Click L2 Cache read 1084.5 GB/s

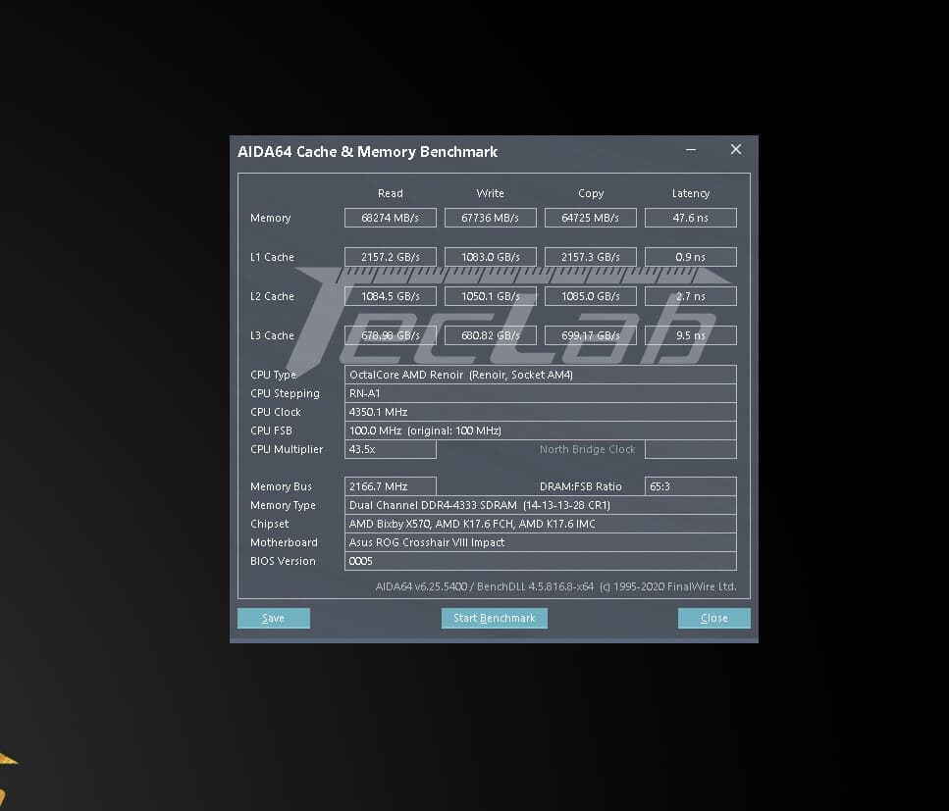coord(391,296)
